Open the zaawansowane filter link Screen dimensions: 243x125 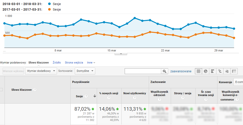[181, 71]
